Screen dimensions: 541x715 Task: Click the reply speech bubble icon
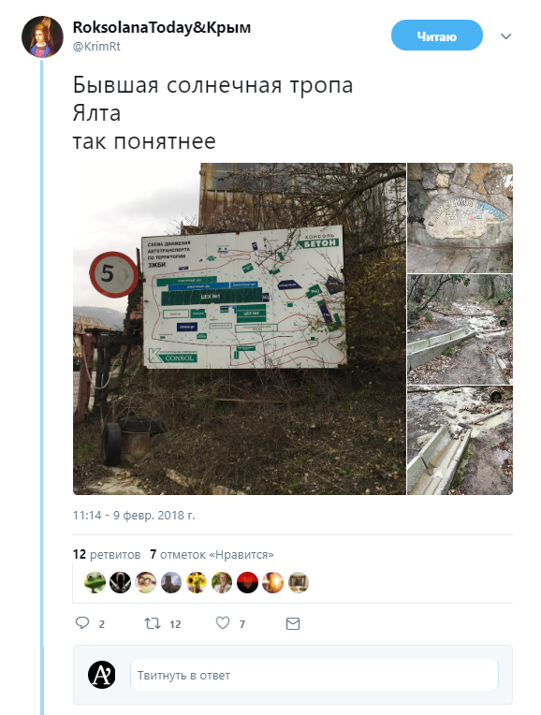[82, 623]
